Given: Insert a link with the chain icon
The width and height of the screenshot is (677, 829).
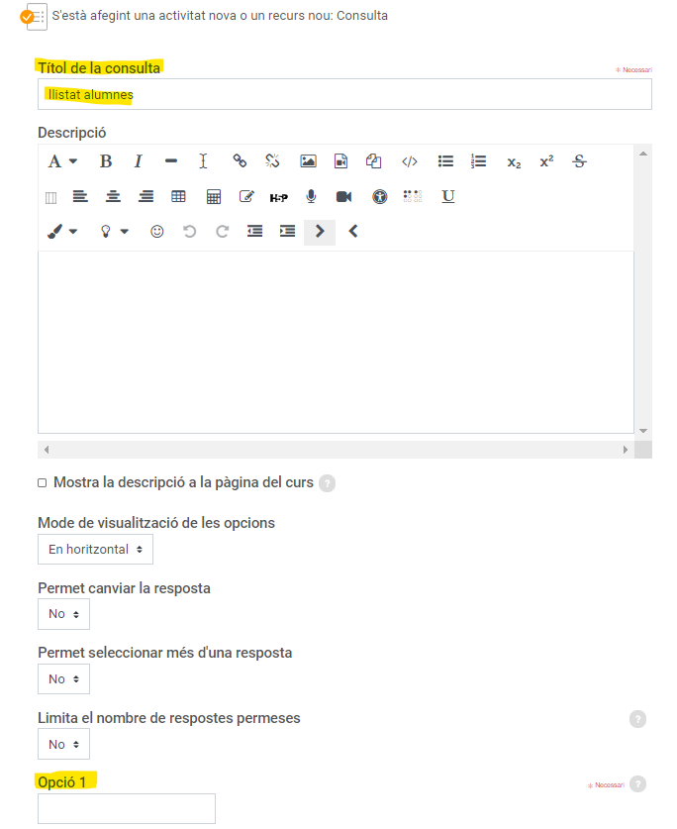Looking at the screenshot, I should [x=240, y=161].
